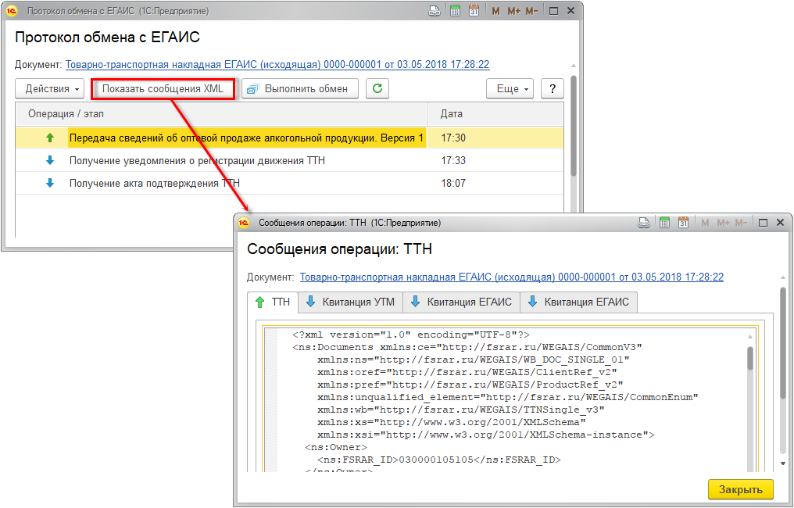Open document link in Сообщения операции window
Viewport: 794px width, 508px height.
511,277
